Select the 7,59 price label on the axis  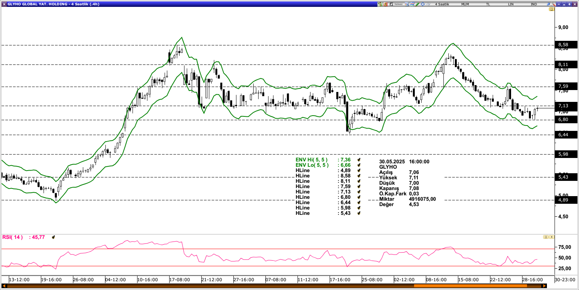tap(566, 86)
